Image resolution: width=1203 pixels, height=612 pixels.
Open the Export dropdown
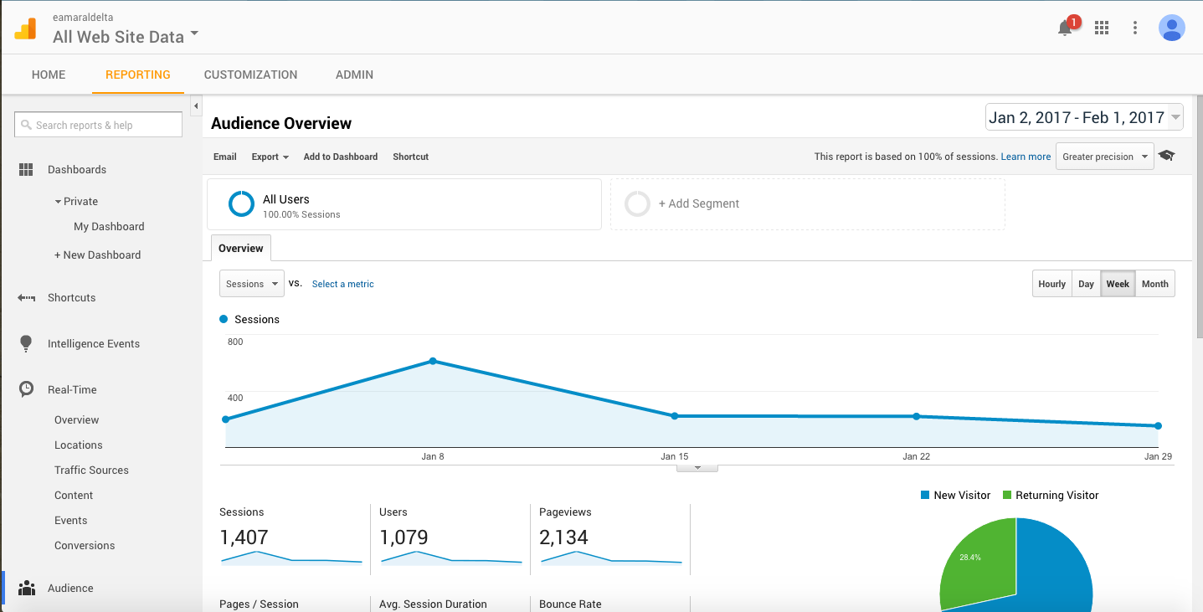pos(270,157)
